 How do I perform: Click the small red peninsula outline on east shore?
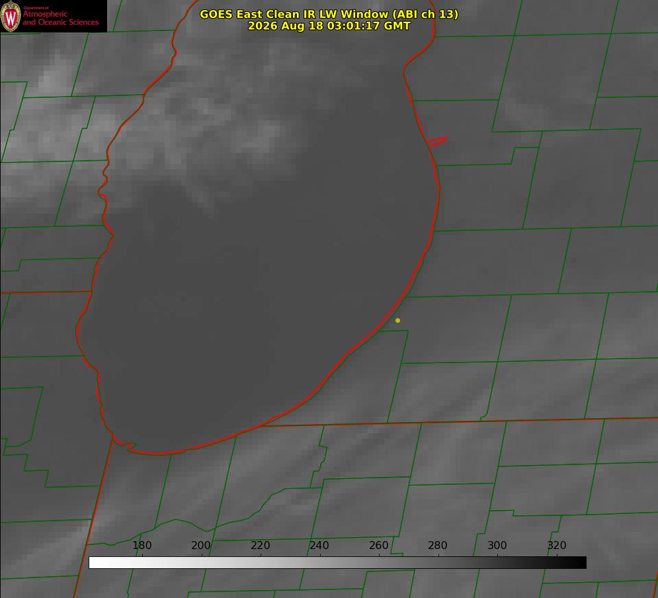pyautogui.click(x=437, y=142)
